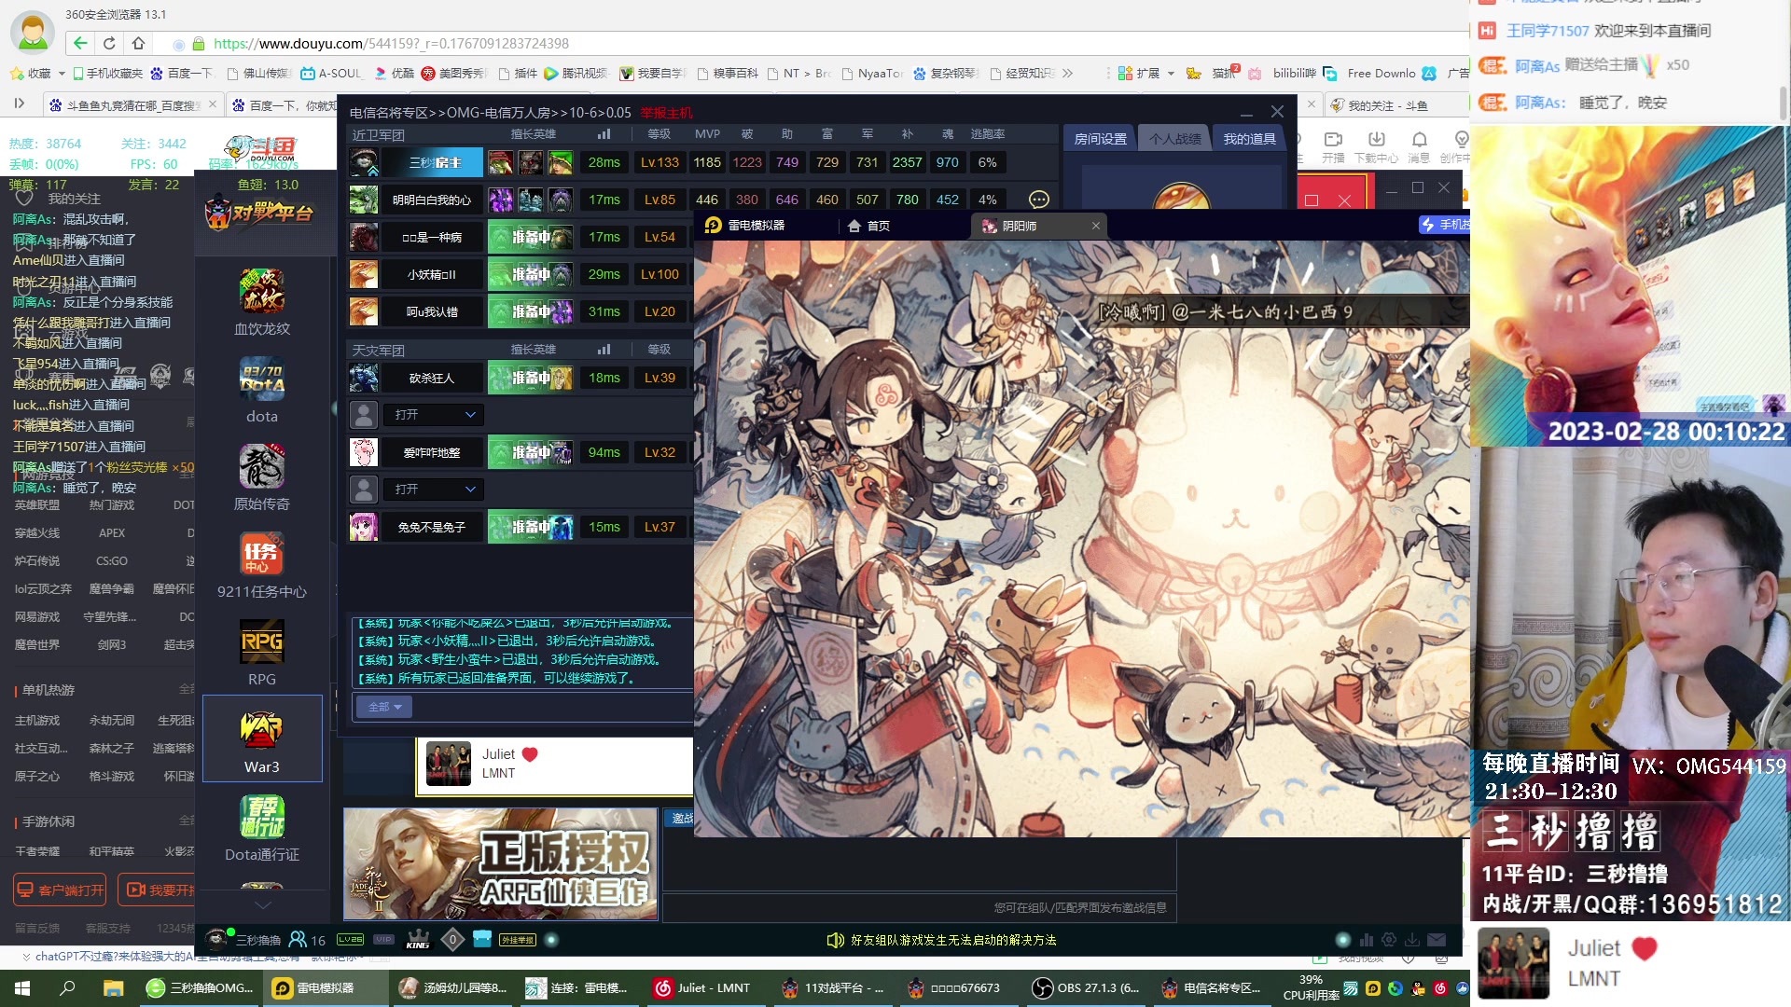Viewport: 1791px width, 1007px height.
Task: Click 英雄联盟 in the Douyu category list
Action: [37, 504]
